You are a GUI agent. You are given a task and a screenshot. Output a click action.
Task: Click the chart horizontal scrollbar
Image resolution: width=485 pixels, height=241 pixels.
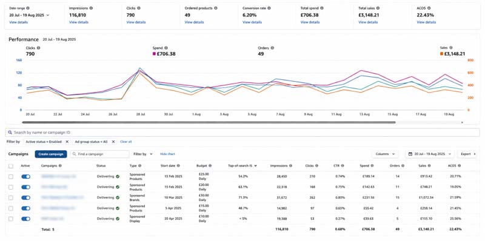pyautogui.click(x=209, y=122)
